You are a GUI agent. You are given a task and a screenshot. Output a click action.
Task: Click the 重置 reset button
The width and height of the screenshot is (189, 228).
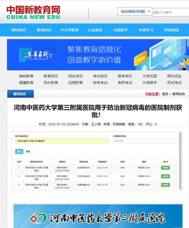click(x=28, y=151)
